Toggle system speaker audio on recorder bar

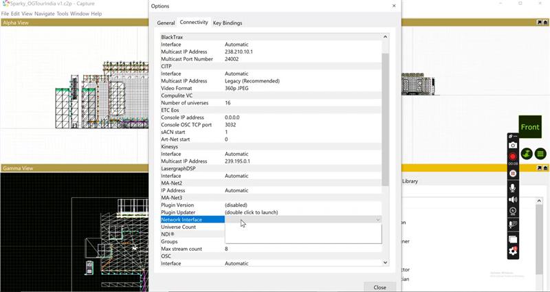pos(513,199)
